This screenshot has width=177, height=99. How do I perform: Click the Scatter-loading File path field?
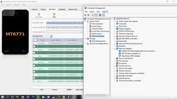click(x=65, y=28)
